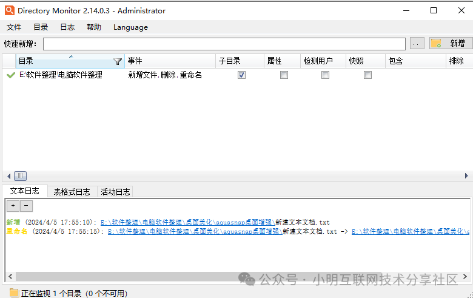
Task: Click the filter funnel icon in 目录 column
Action: pos(118,61)
